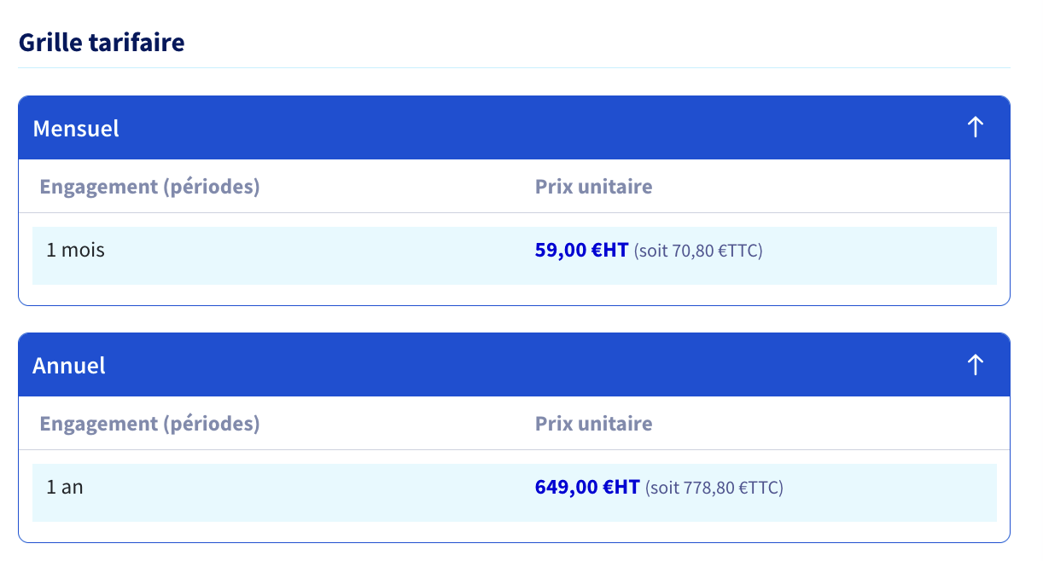Click the Annuel header bar
The width and height of the screenshot is (1043, 561).
(514, 365)
